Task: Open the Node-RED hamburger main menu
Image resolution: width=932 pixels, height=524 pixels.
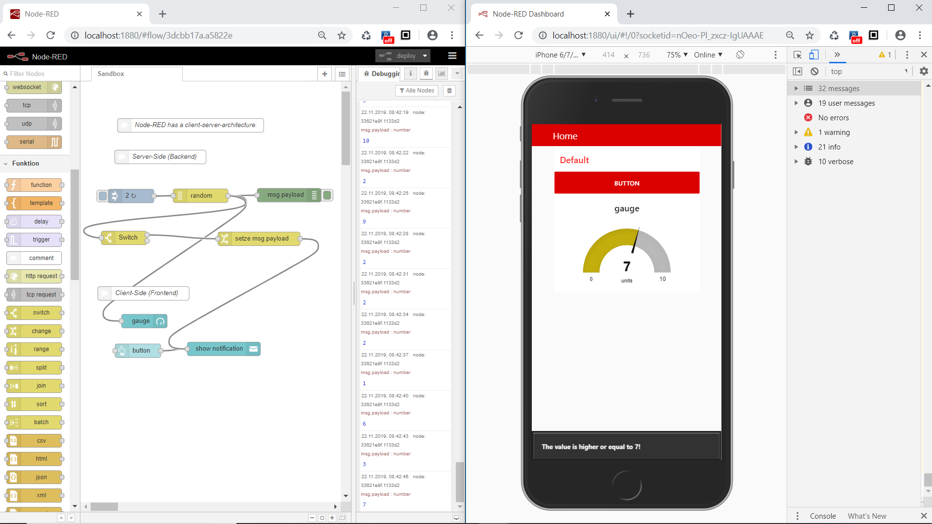Action: (452, 56)
